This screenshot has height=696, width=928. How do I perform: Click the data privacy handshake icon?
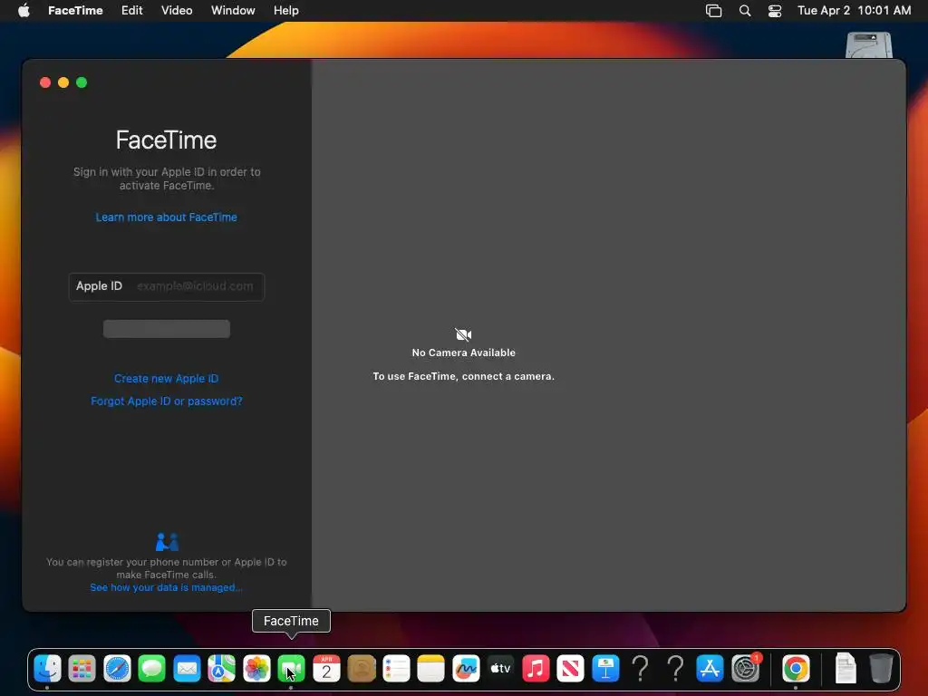tap(167, 542)
